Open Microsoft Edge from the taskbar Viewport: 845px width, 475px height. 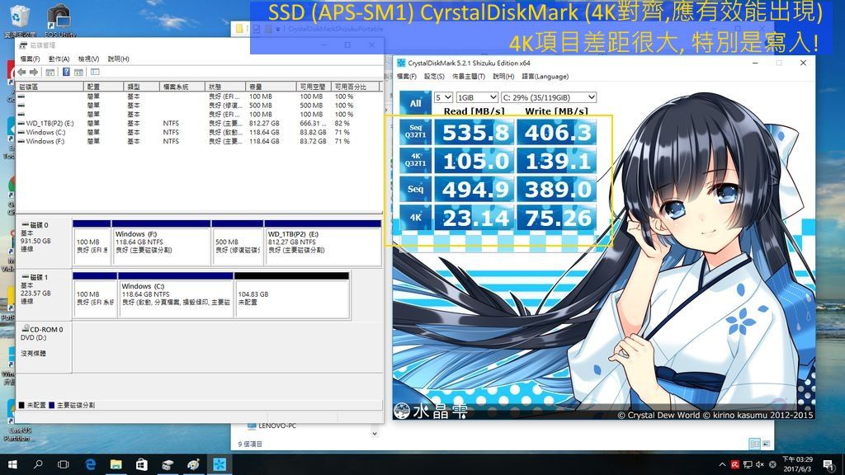[90, 464]
